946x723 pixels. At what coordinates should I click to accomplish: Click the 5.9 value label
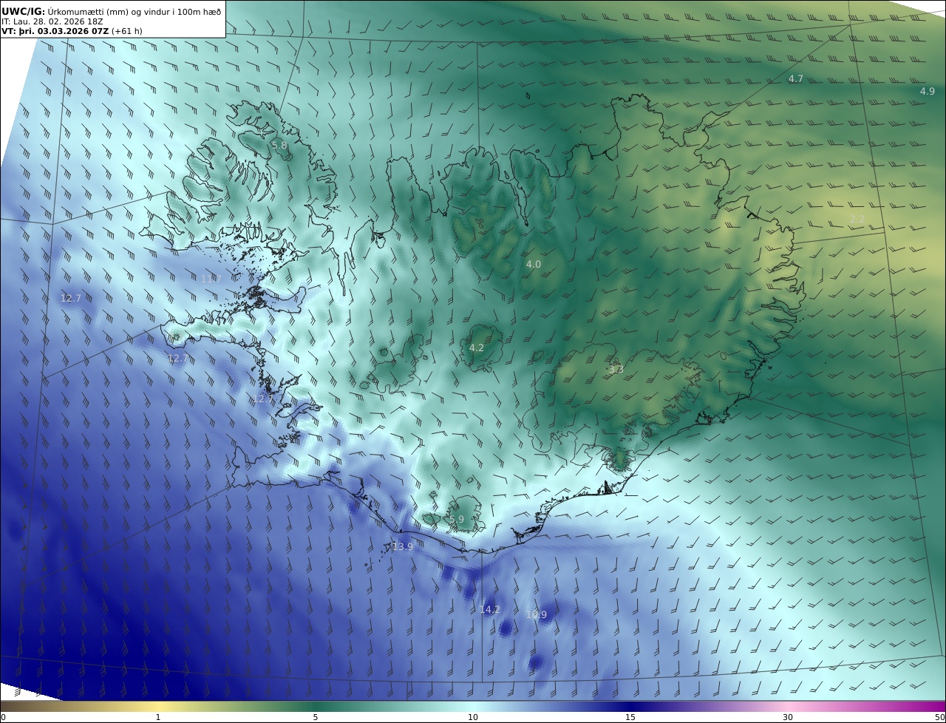457,520
